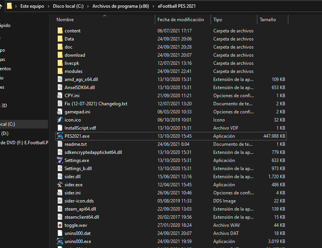Sort by Fecha de modificación column
This screenshot has width=322, height=248.
coord(180,20)
